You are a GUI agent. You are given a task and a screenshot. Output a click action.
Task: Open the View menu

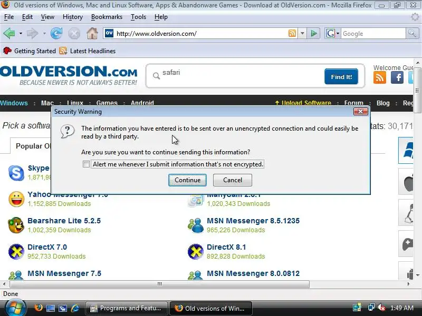[47, 17]
